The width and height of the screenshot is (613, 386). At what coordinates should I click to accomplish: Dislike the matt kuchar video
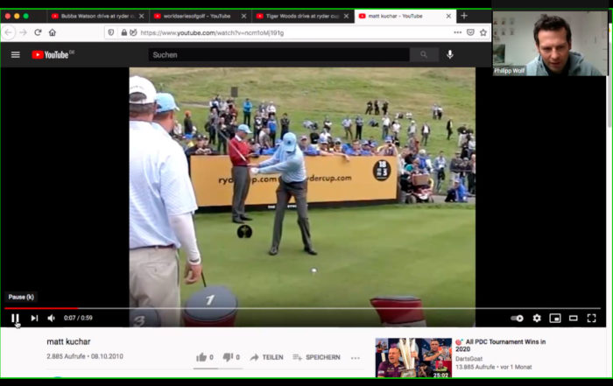[x=231, y=357]
